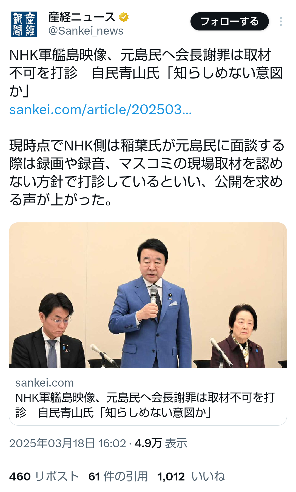Image resolution: width=296 pixels, height=492 pixels.
Task: Open the three-dot more options menu
Action: point(281,21)
